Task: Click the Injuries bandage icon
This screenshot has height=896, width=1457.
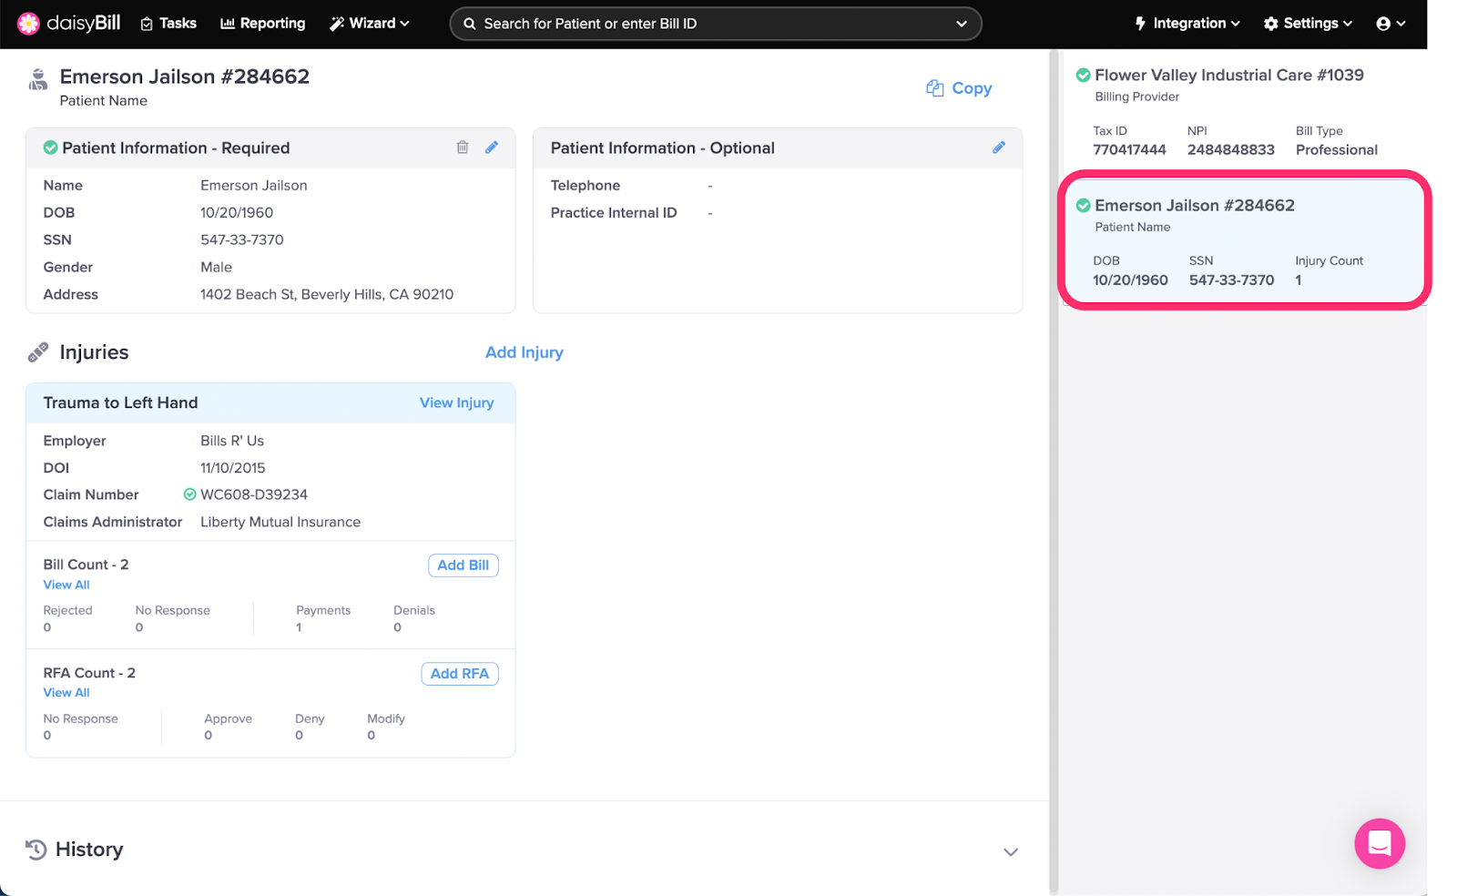Action: [38, 352]
